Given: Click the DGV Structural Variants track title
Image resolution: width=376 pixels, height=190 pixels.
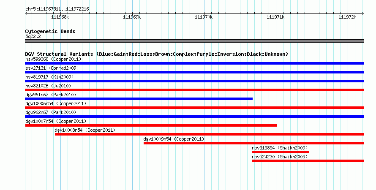Looking at the screenshot, I should [157, 54].
